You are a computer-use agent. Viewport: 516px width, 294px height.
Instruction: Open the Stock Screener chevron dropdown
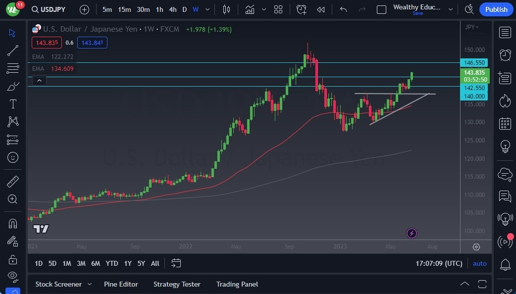[x=90, y=284]
